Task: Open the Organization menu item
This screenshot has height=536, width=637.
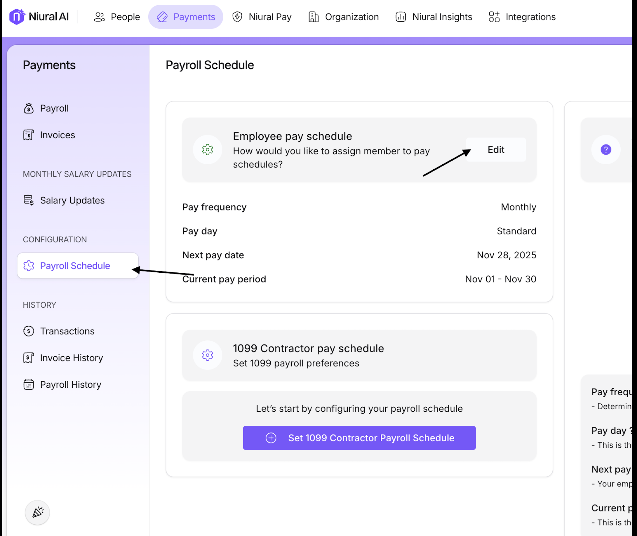Action: [x=343, y=17]
